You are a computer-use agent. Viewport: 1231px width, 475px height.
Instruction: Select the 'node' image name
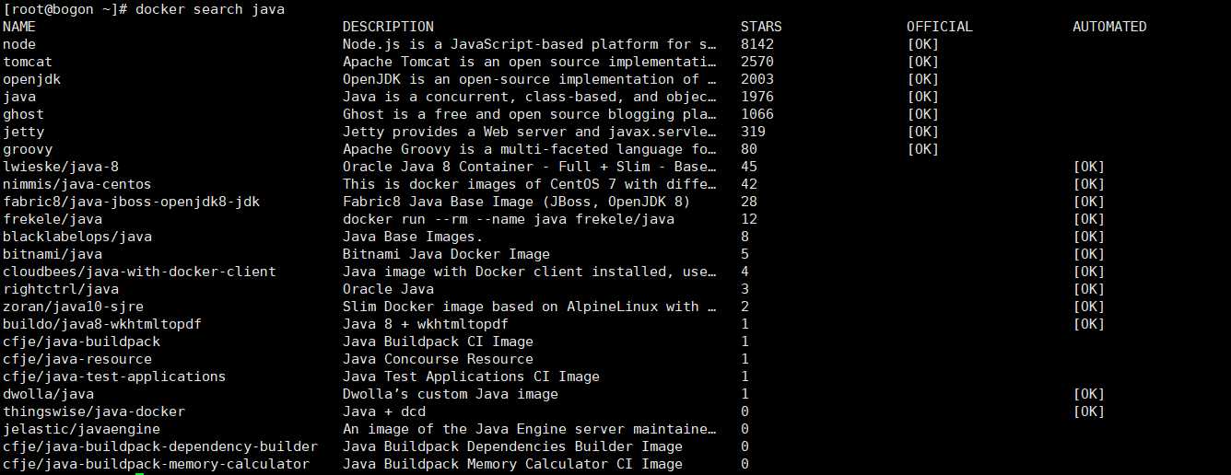[x=19, y=44]
